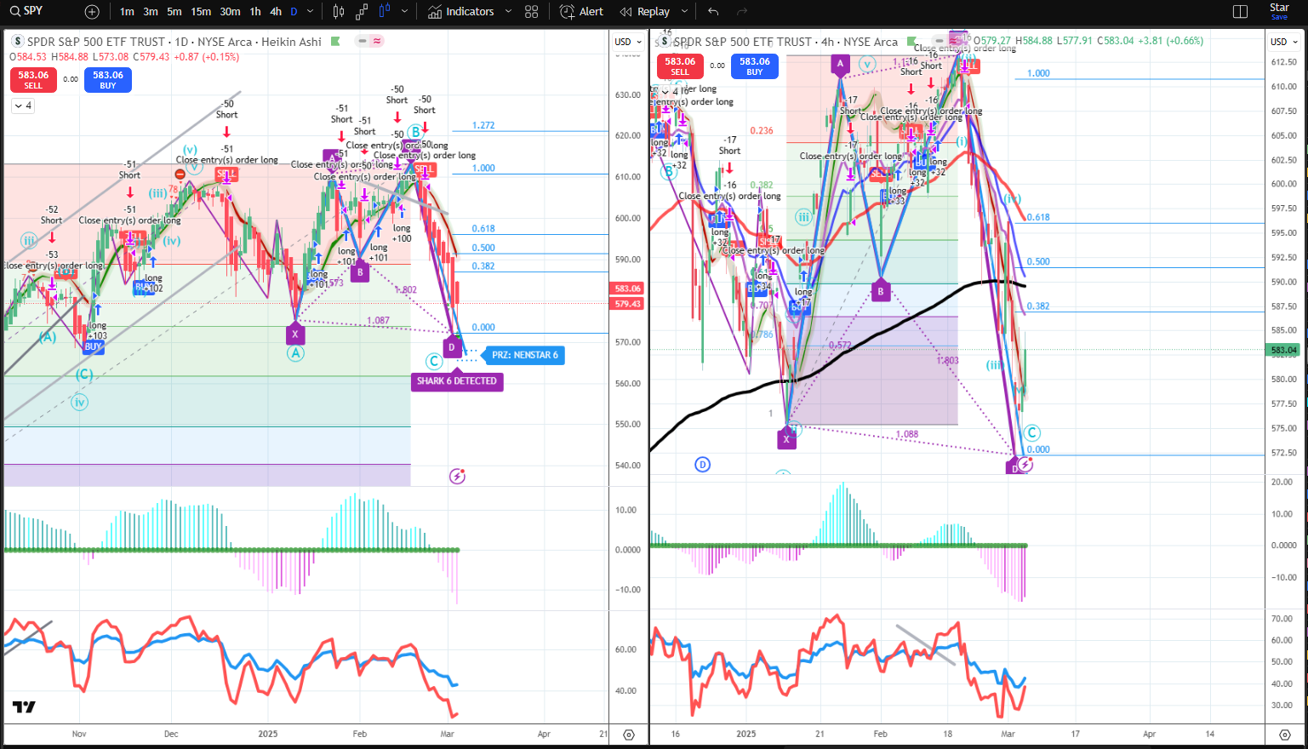This screenshot has height=749, width=1308.
Task: Open chart settings gear on 4h chart time axis
Action: pyautogui.click(x=1284, y=735)
